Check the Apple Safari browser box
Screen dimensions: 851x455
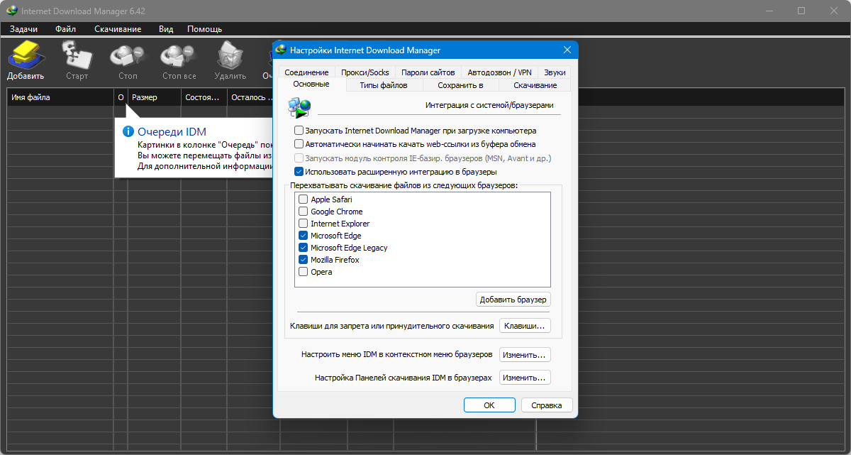[x=304, y=199]
